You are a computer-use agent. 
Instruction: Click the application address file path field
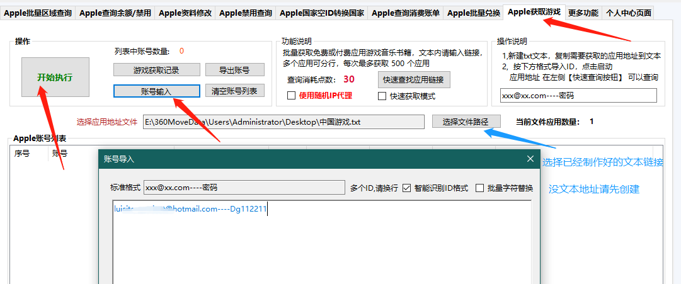(283, 122)
